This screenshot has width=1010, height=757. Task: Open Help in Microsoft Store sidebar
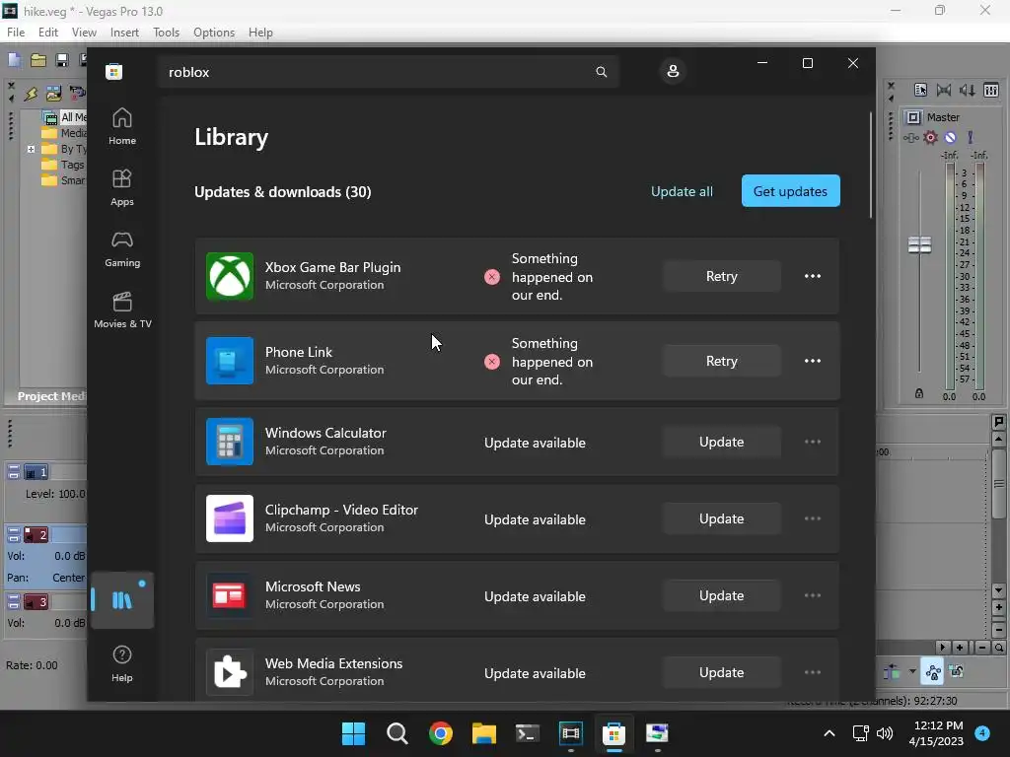121,663
